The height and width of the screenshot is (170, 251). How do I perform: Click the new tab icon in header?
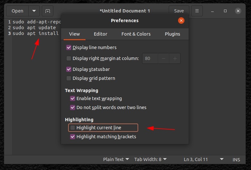click(48, 11)
